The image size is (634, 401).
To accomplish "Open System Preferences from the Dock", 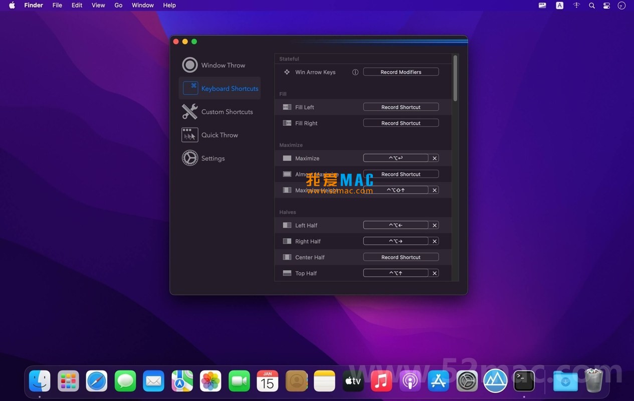I will point(467,381).
